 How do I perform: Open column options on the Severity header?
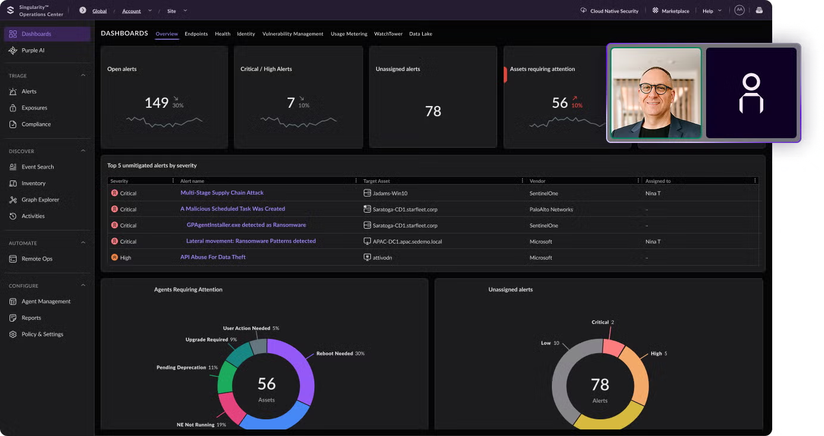click(173, 180)
